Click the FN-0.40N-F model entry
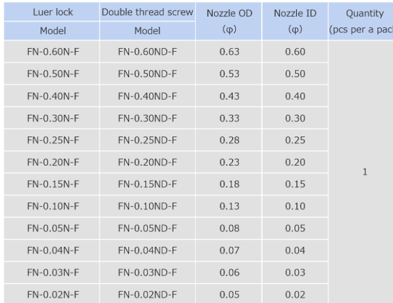393x303 pixels. pyautogui.click(x=53, y=96)
